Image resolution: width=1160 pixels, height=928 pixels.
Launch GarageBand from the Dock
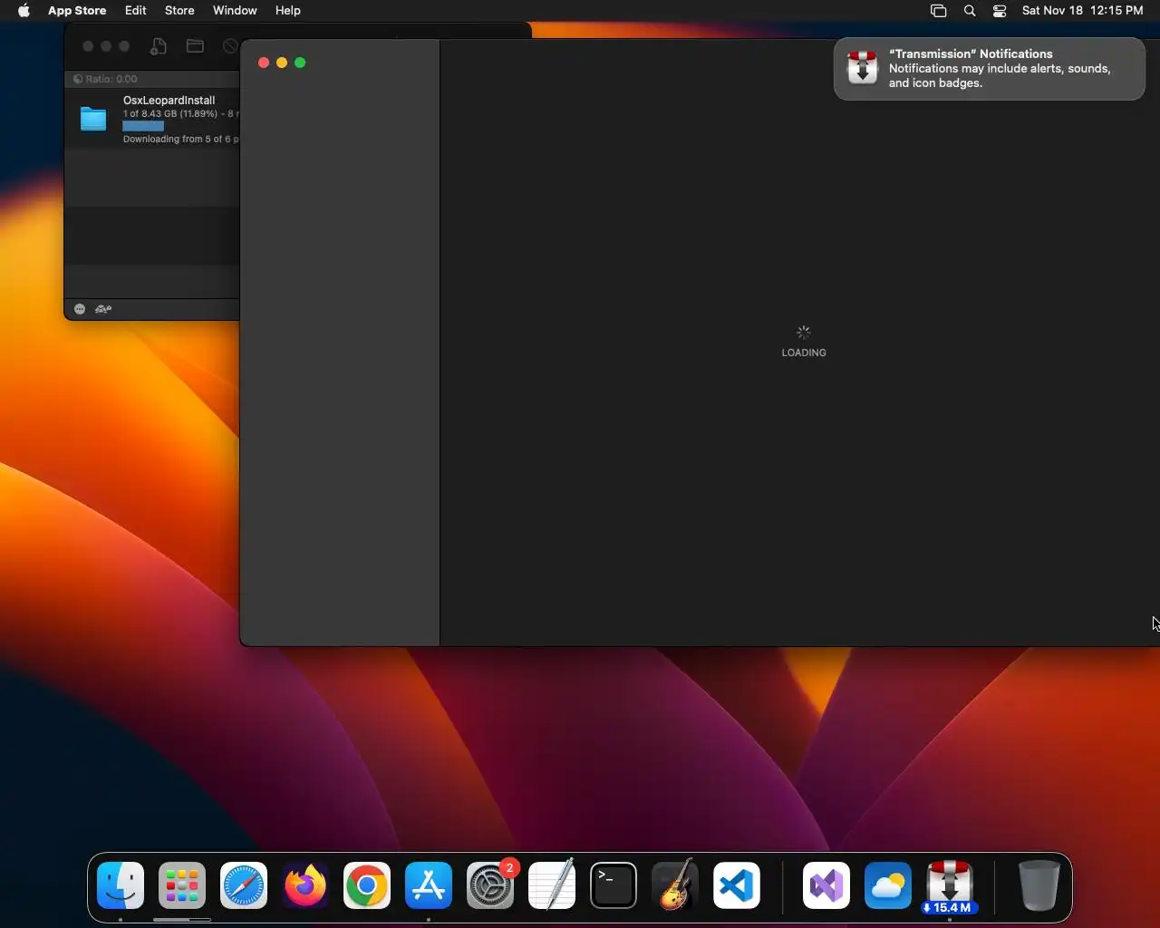pos(675,885)
